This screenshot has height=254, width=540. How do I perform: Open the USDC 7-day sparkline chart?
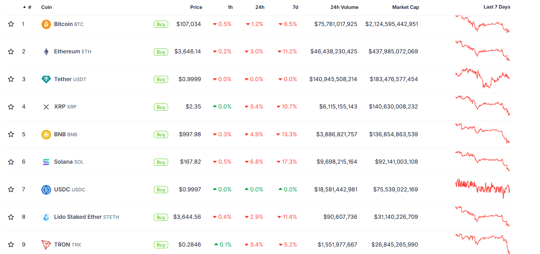(483, 189)
